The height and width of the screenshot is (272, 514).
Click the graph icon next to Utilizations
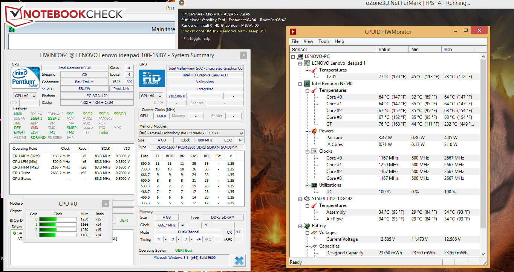click(x=314, y=185)
